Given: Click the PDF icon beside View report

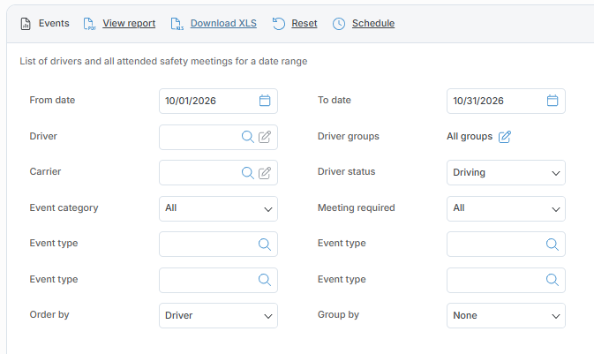Looking at the screenshot, I should click(89, 24).
